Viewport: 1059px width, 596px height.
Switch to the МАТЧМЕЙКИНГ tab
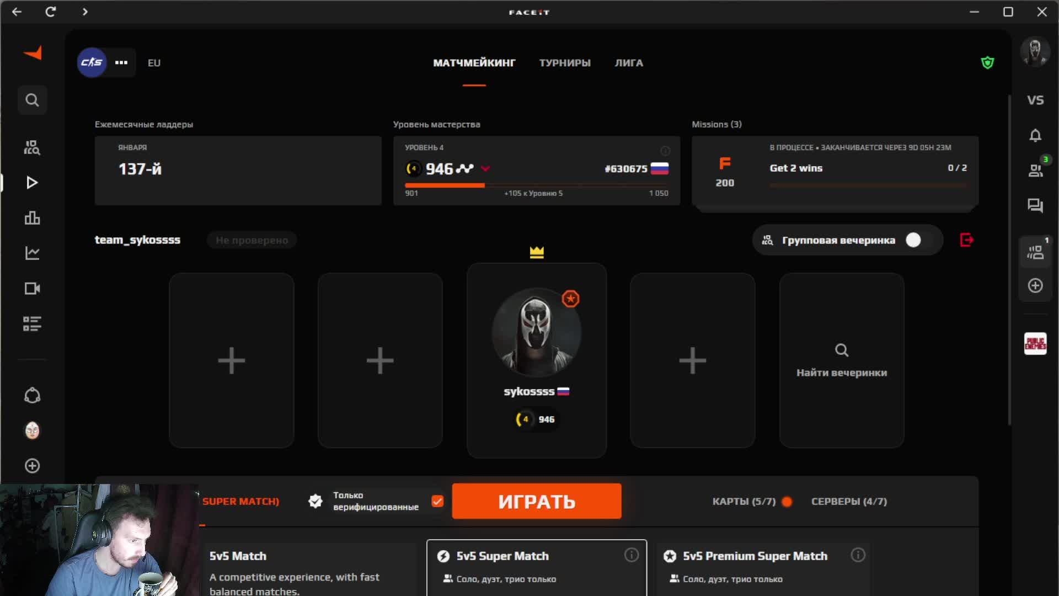[474, 63]
